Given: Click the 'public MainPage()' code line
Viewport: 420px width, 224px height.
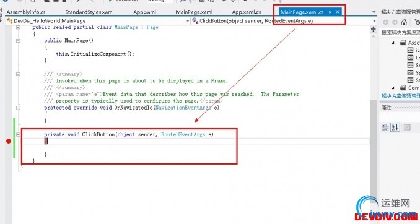Looking at the screenshot, I should point(69,41).
